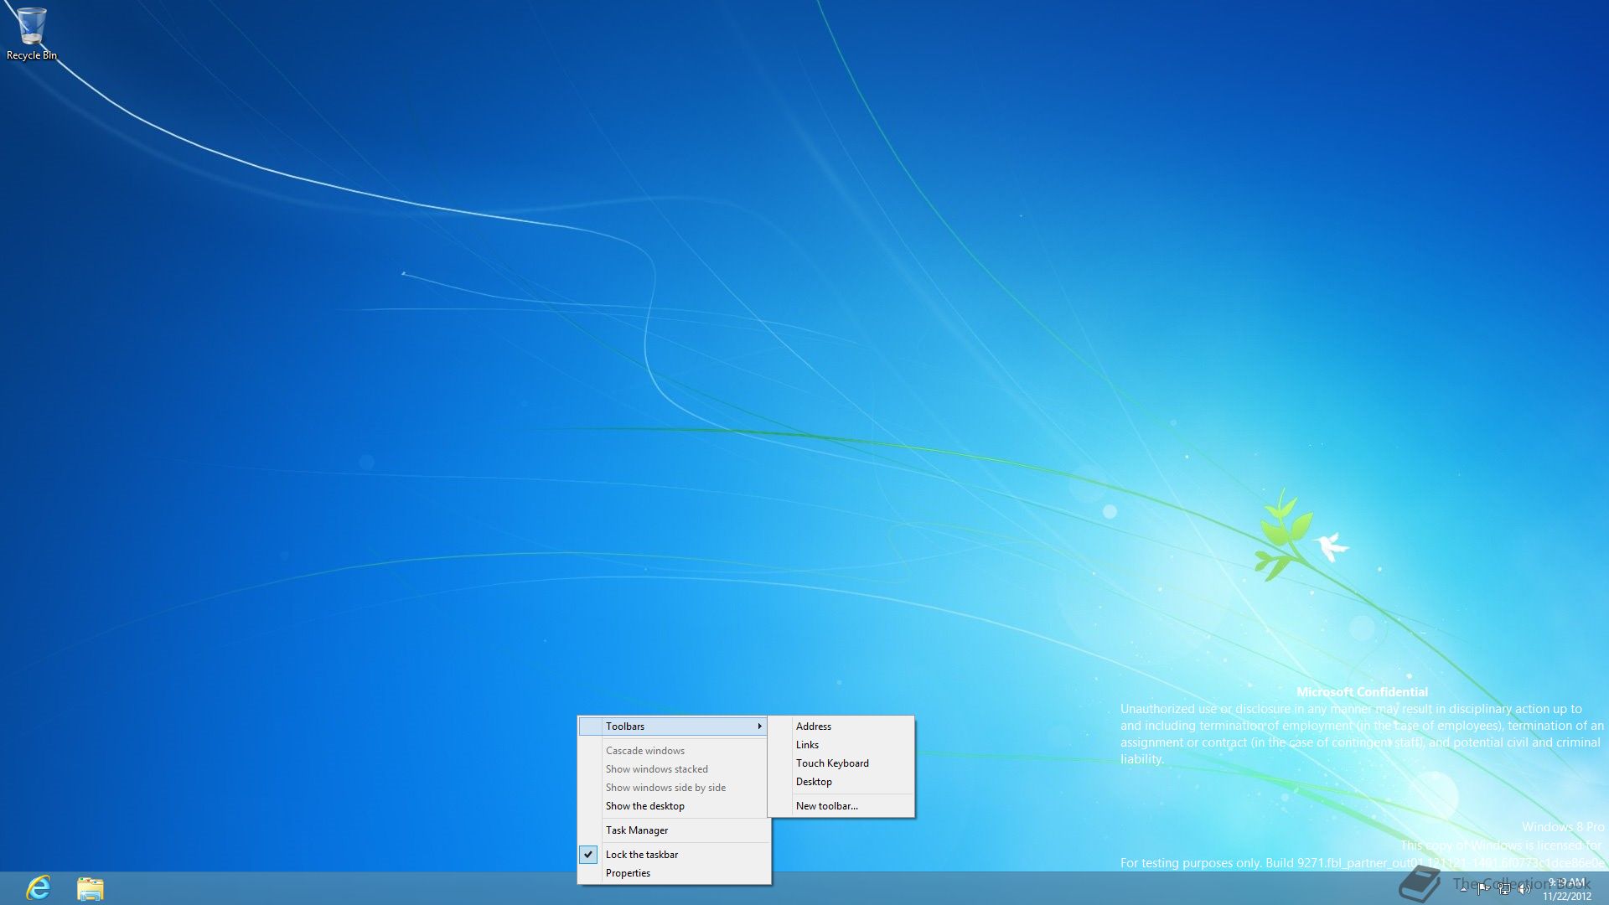Select Show the desktop menu entry
This screenshot has width=1609, height=905.
click(673, 806)
